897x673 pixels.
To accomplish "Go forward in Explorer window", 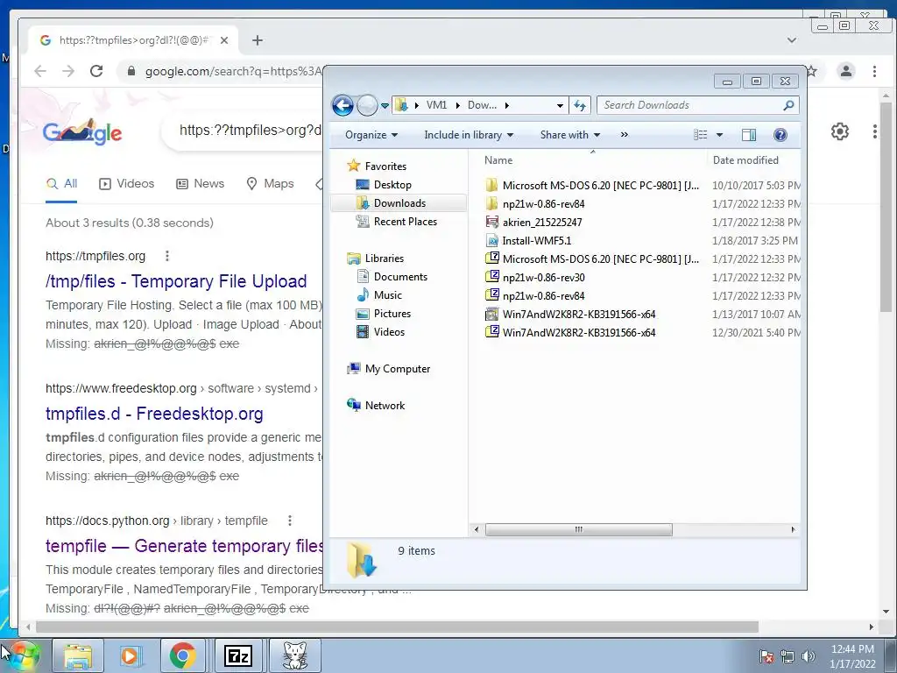I will pos(367,105).
